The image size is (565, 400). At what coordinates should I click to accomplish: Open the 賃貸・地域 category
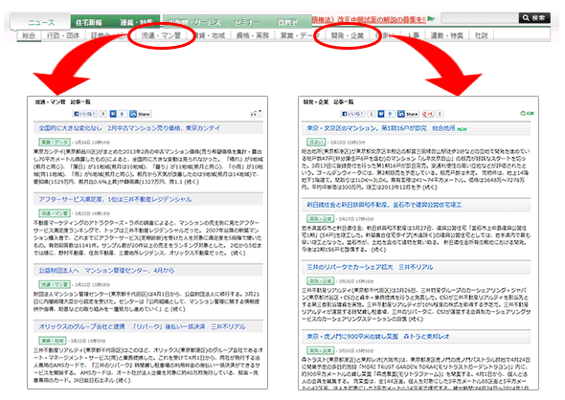209,35
